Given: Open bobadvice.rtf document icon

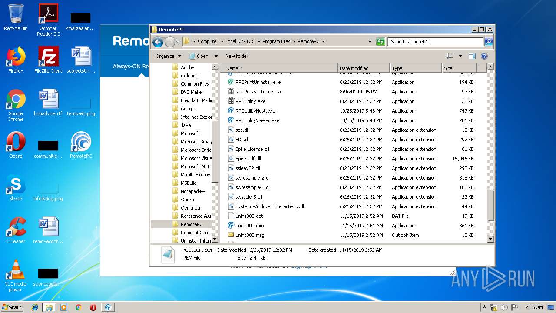Looking at the screenshot, I should 48,103.
